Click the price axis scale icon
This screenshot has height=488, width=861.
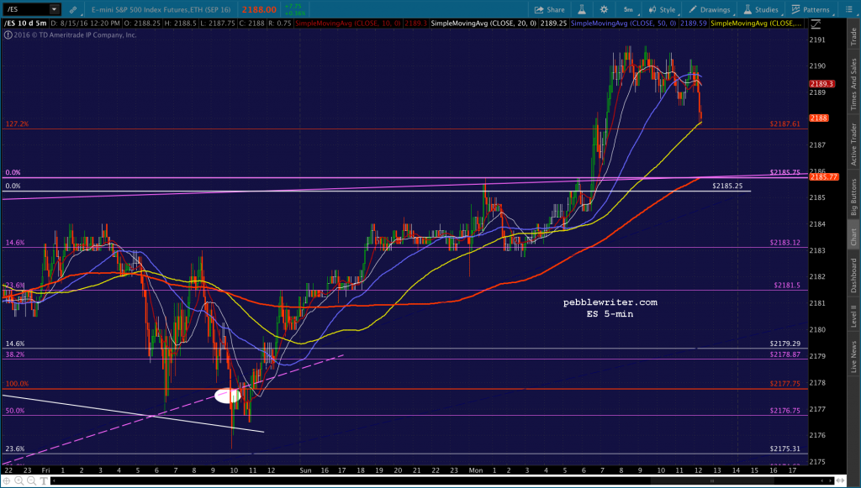pyautogui.click(x=816, y=24)
